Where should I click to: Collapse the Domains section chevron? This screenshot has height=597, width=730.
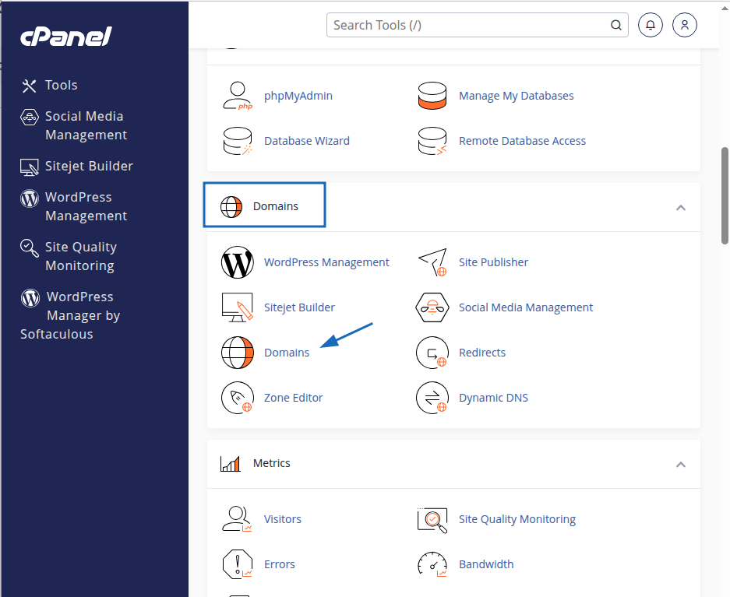point(680,208)
